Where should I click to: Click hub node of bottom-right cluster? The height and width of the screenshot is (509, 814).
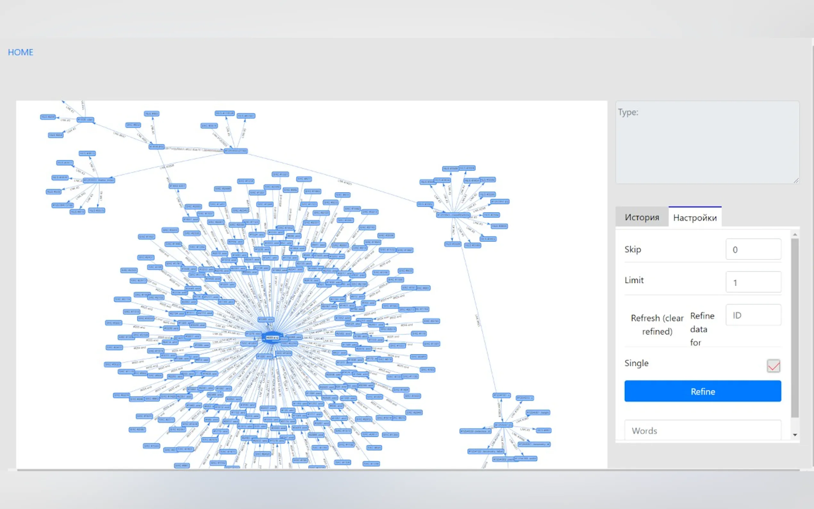503,425
